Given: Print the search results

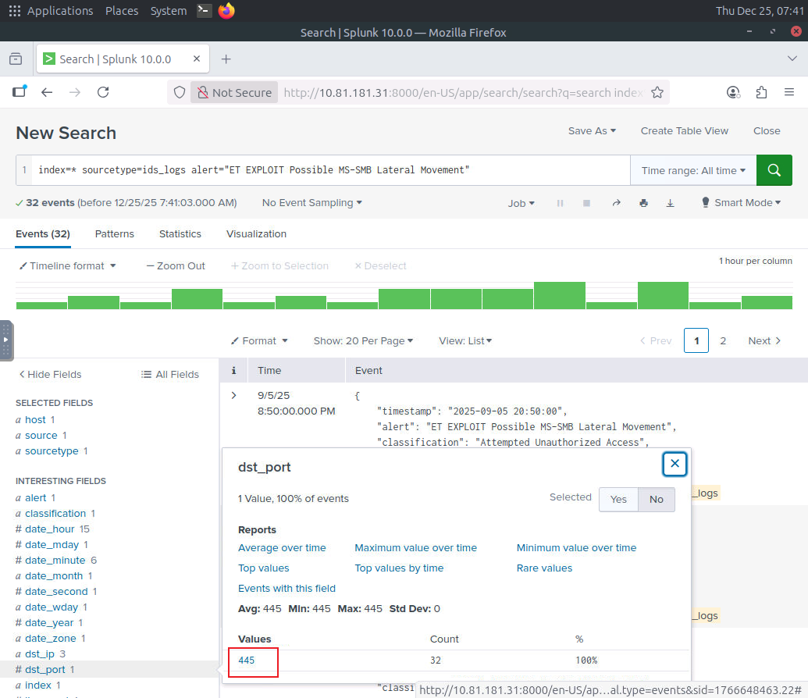Looking at the screenshot, I should click(x=643, y=203).
